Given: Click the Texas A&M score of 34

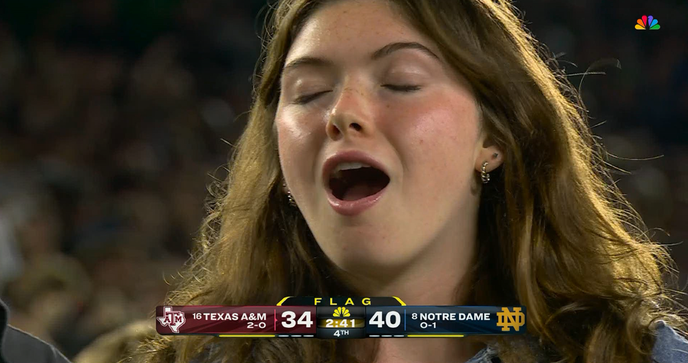Looking at the screenshot, I should [297, 320].
